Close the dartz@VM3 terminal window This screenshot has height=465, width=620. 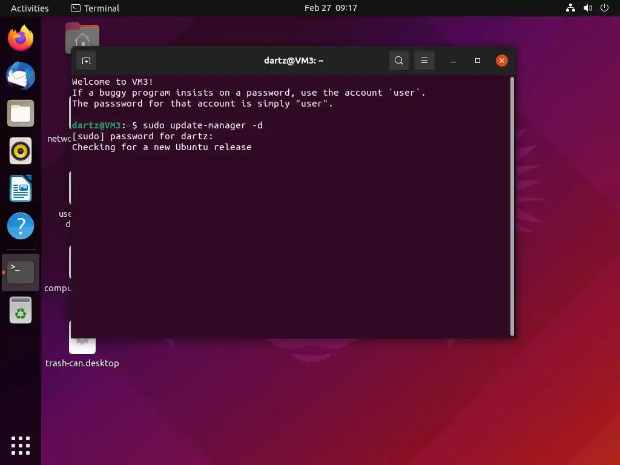(502, 61)
